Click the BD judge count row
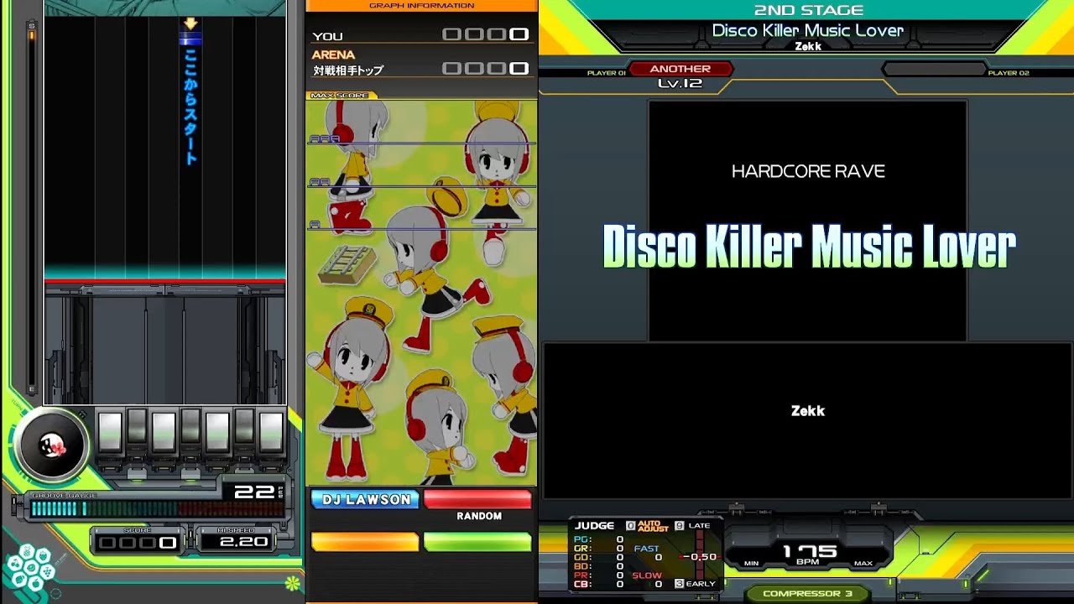 coord(599,566)
